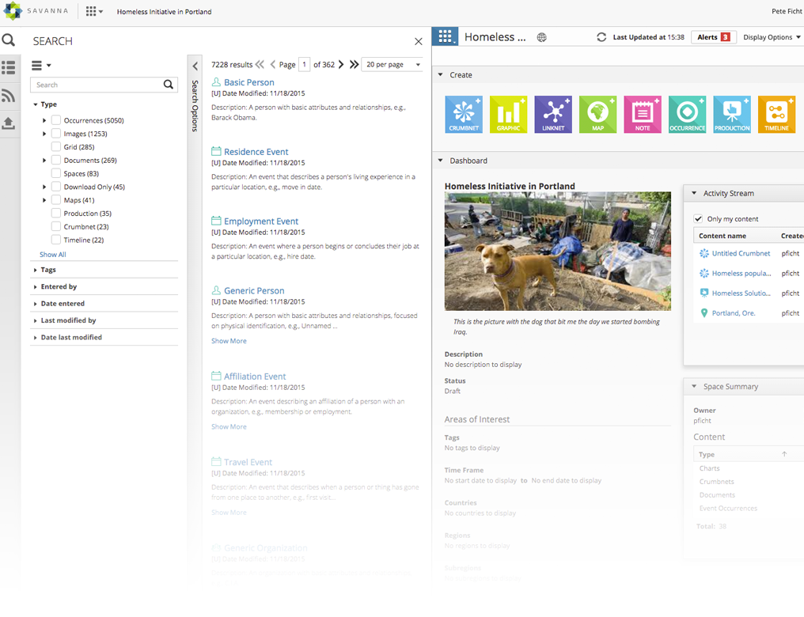This screenshot has width=804, height=617.
Task: Expand the Images type tree
Action: tap(44, 134)
